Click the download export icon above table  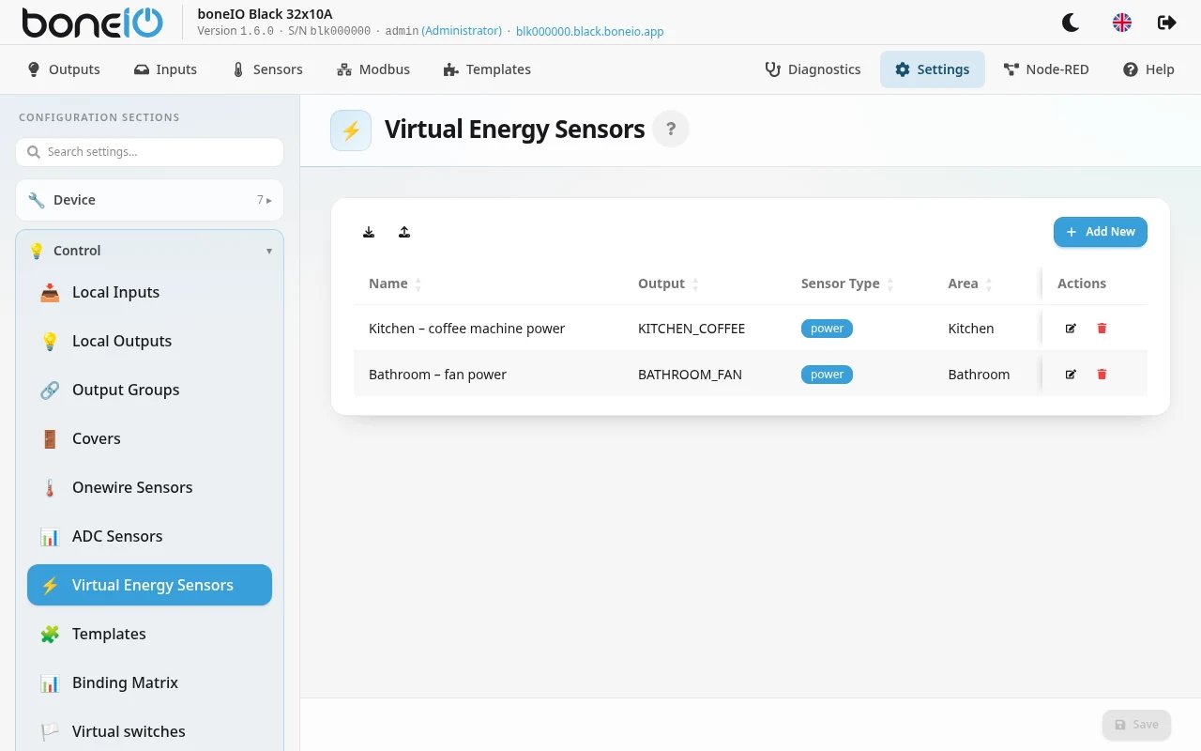(x=369, y=232)
